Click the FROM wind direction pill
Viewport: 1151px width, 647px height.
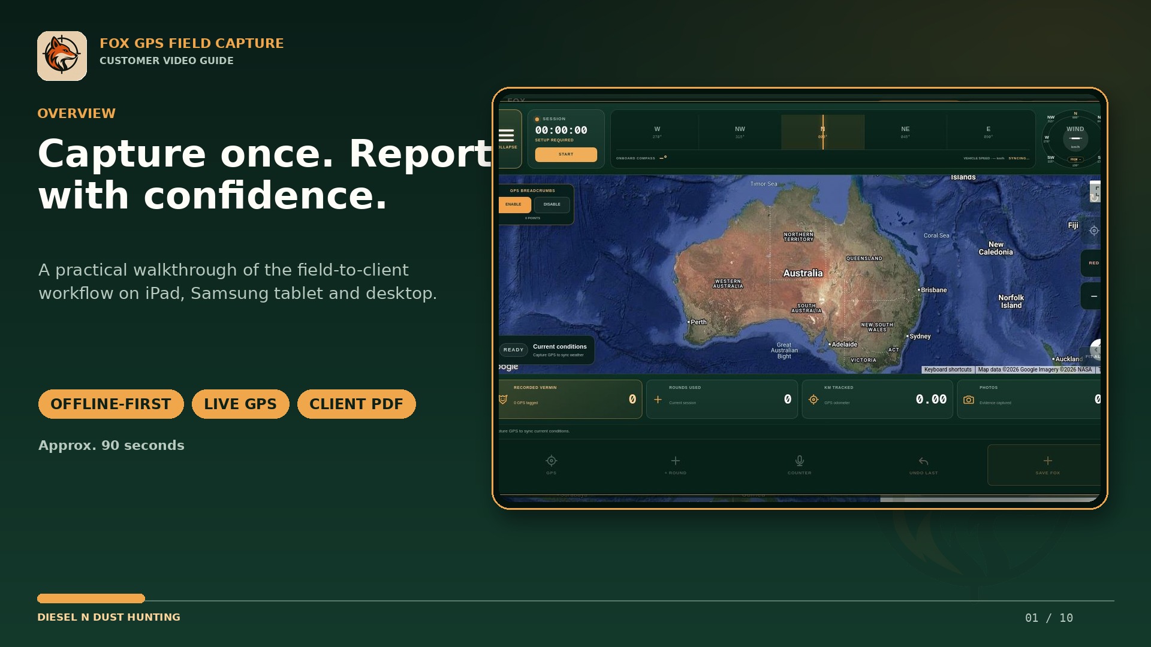point(1075,159)
